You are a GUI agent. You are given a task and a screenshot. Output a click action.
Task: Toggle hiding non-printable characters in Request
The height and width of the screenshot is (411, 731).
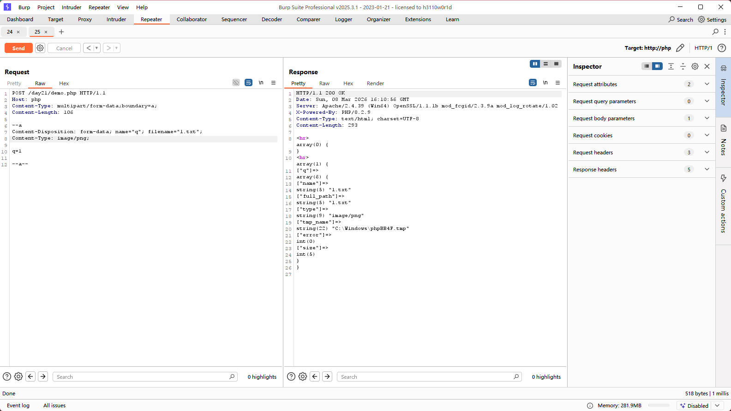(236, 82)
